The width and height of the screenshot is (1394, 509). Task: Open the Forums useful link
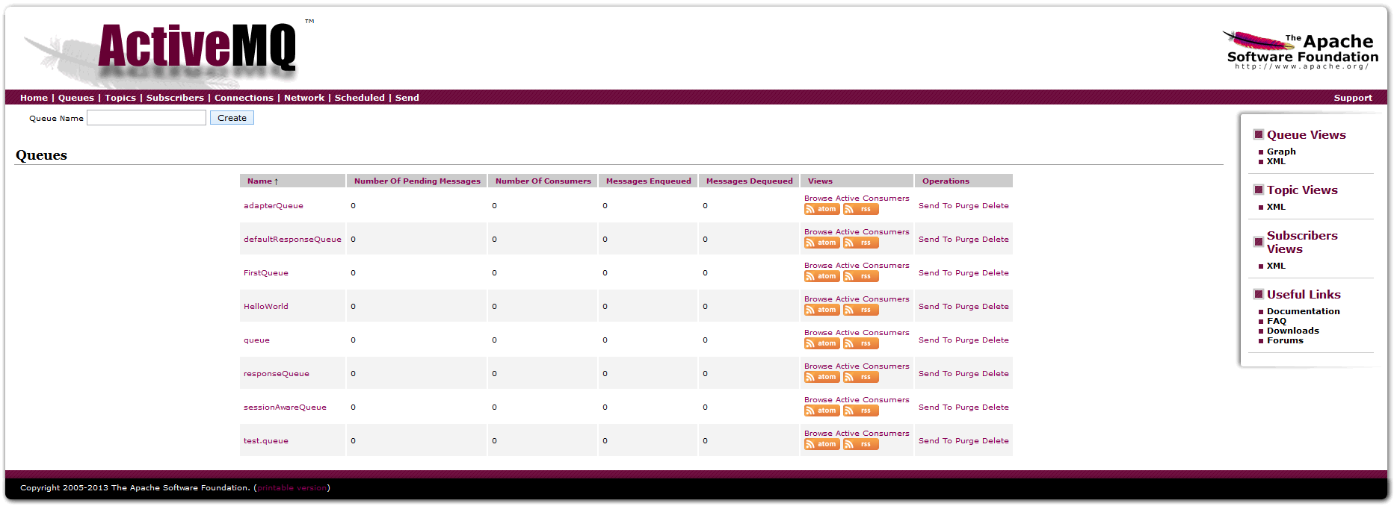(1285, 340)
